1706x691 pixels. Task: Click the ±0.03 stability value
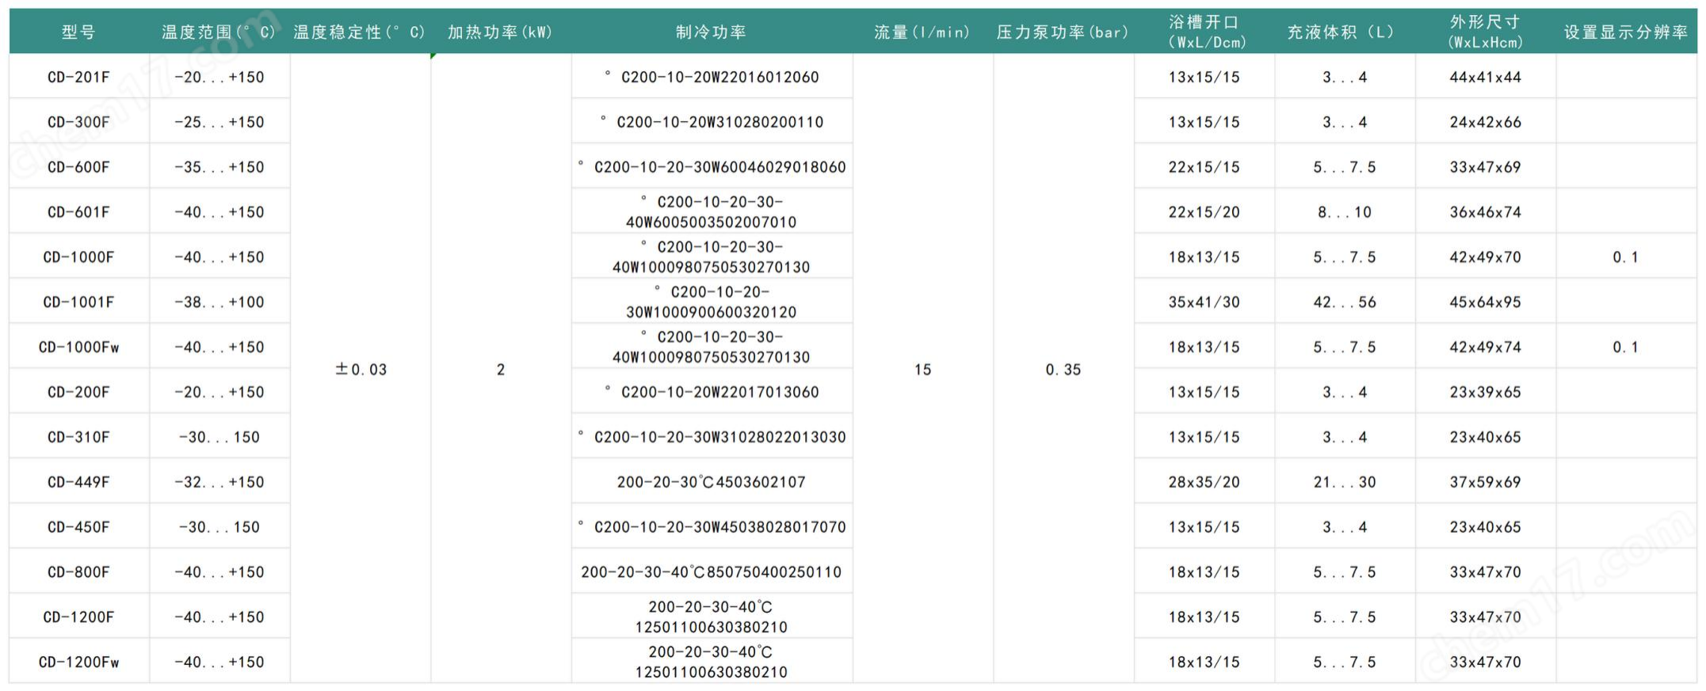(361, 370)
